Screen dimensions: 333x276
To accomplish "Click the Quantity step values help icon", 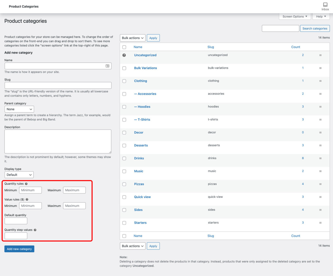I will pyautogui.click(x=34, y=230).
